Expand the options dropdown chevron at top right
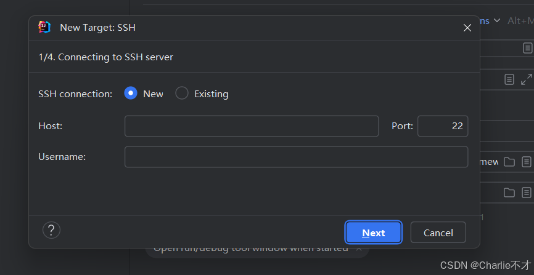The image size is (534, 275). point(497,21)
